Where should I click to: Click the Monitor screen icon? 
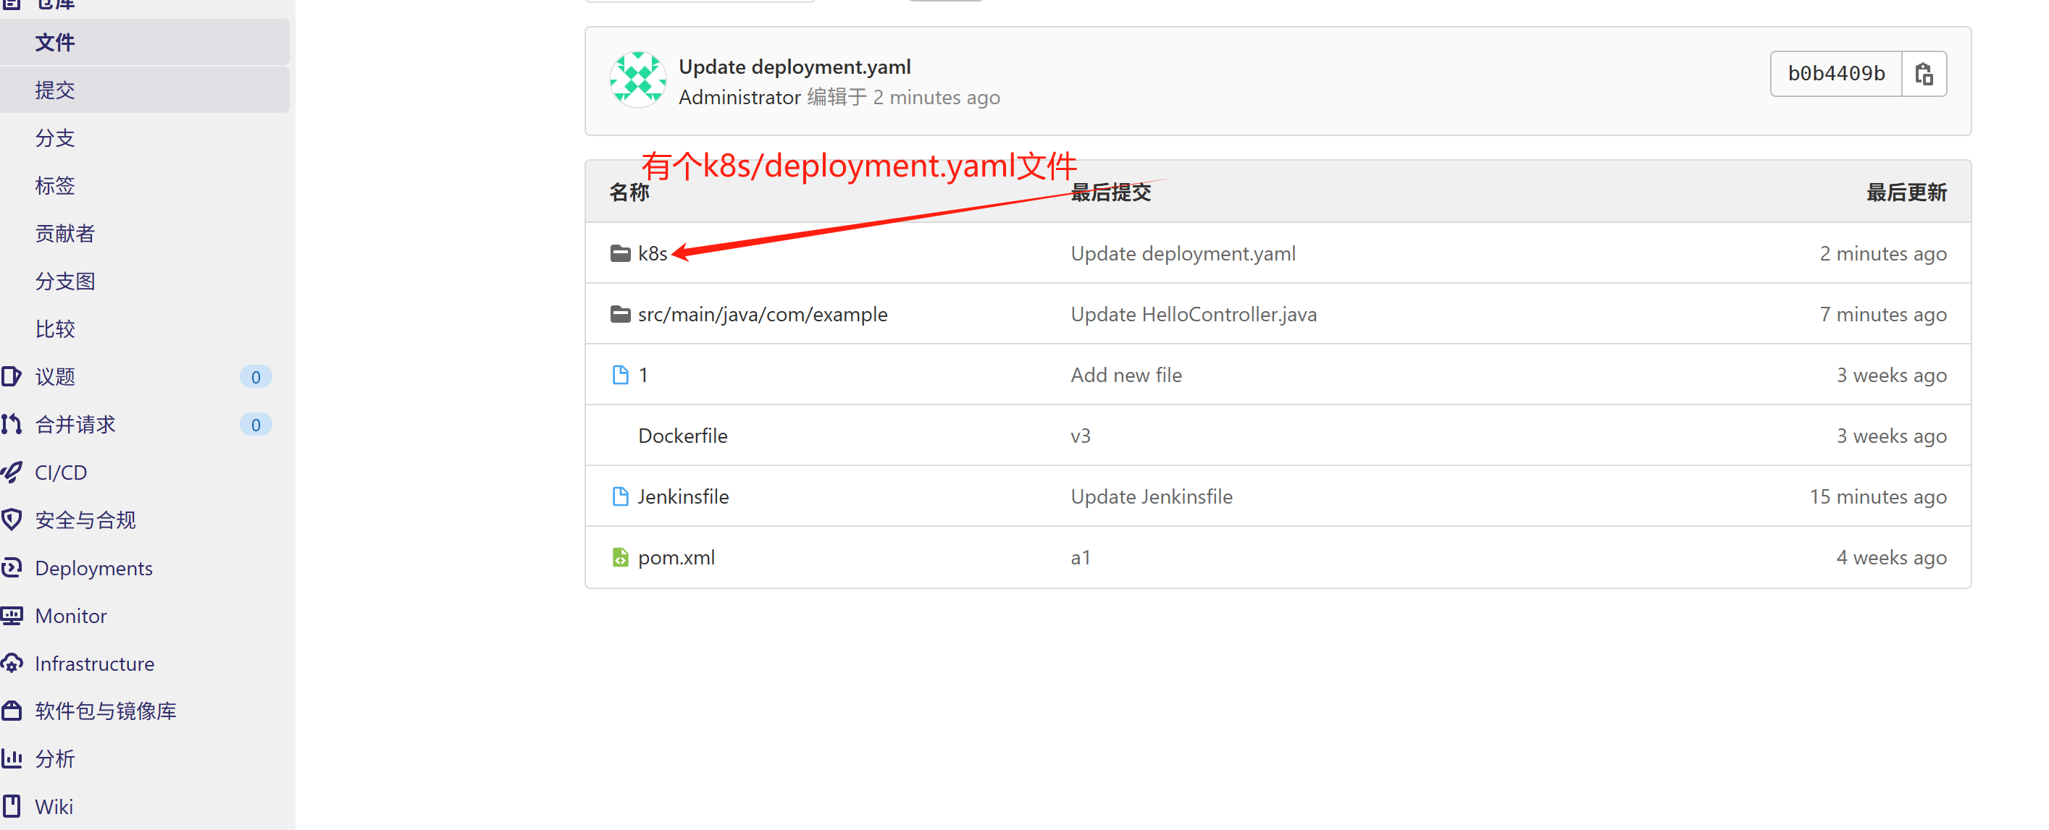coord(12,615)
